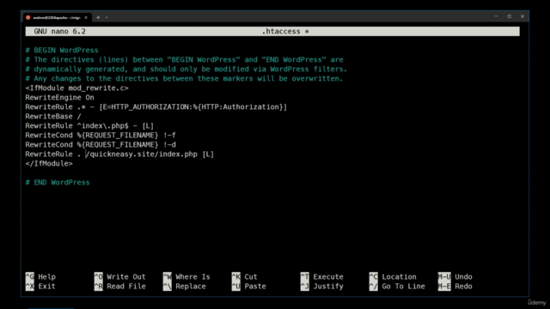Click the '^R Read File' shortcut
Screen dimensions: 550x309
click(x=119, y=286)
